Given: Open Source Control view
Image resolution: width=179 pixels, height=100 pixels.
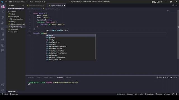Looking at the screenshot, I should (3, 17).
